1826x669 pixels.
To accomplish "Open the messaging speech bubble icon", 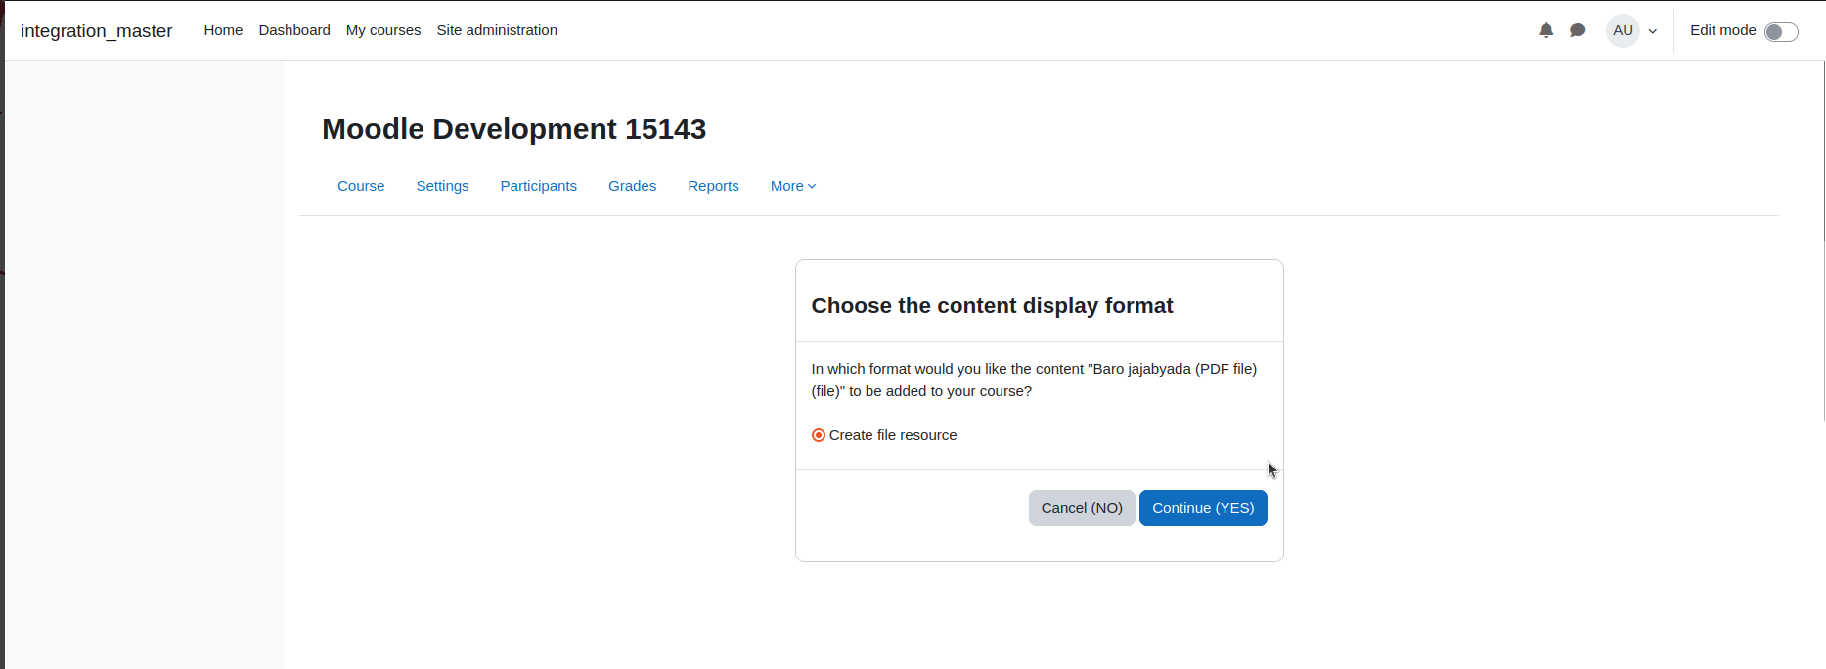I will point(1578,30).
